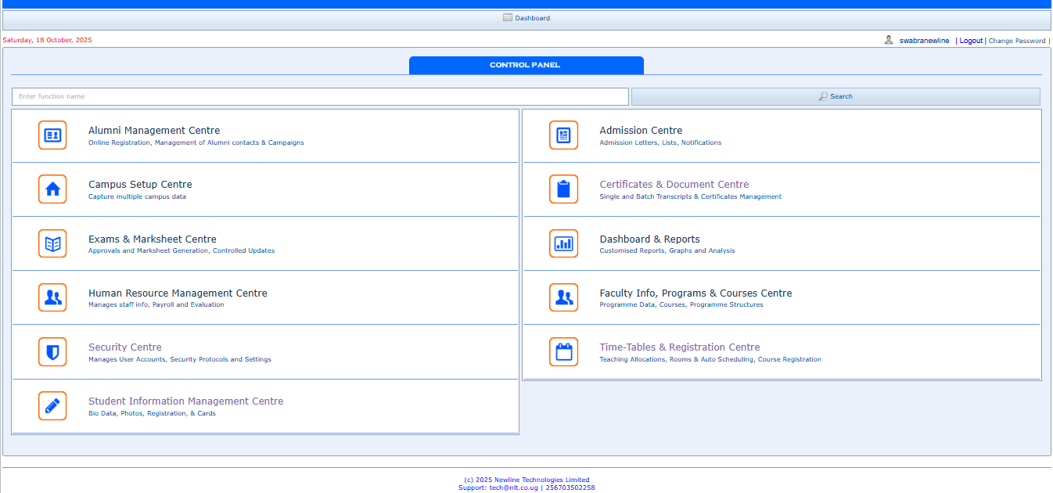The image size is (1053, 493).
Task: Click the Certificates & Document clipboard icon
Action: [563, 189]
